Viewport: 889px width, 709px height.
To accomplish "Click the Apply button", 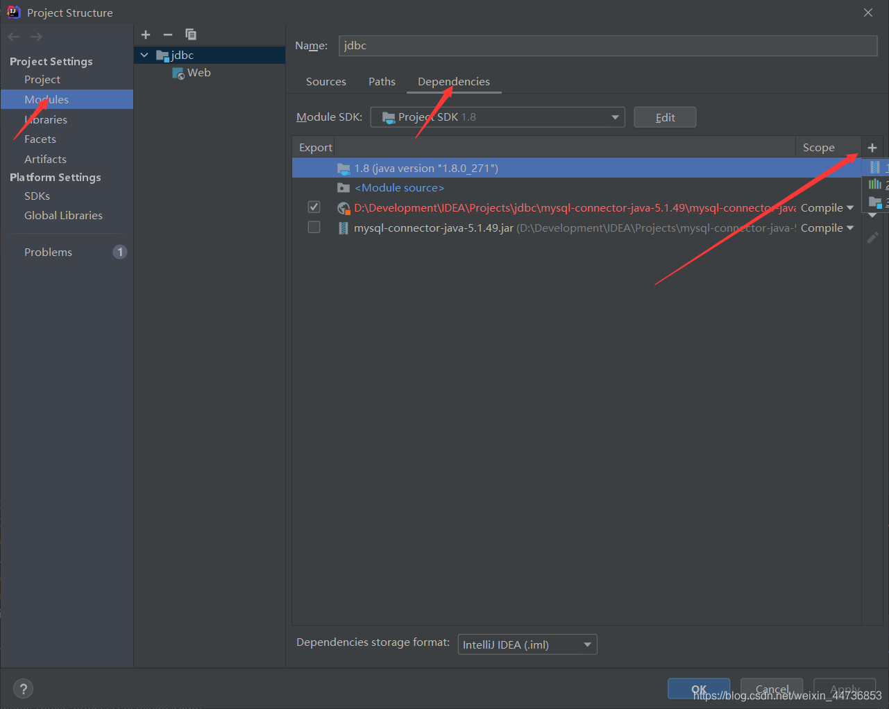I will (845, 689).
